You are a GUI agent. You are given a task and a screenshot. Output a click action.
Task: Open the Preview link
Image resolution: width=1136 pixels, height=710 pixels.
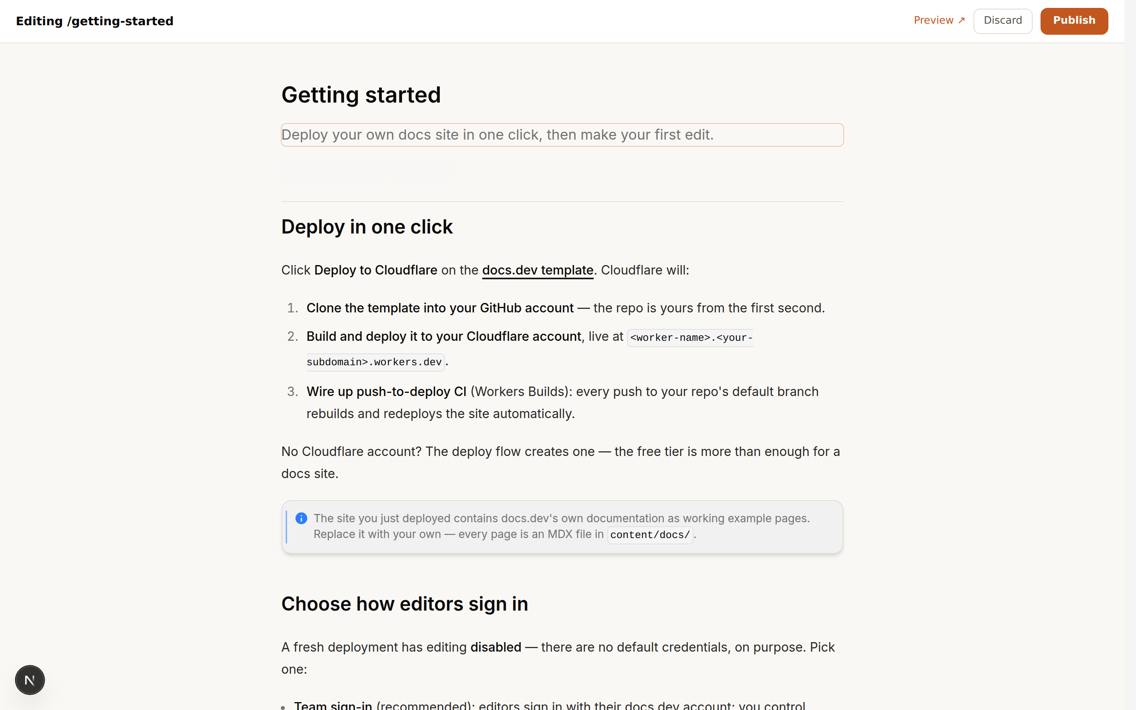click(939, 20)
